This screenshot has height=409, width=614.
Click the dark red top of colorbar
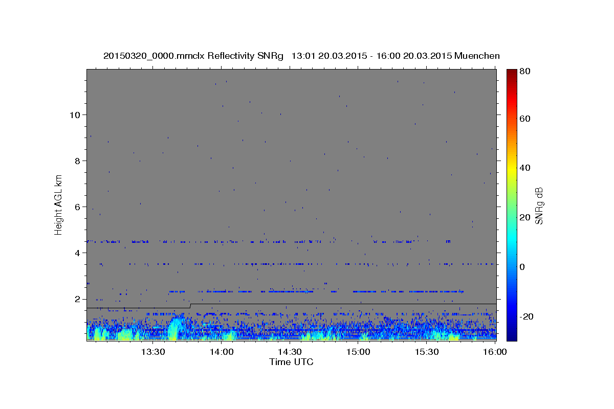coord(512,72)
